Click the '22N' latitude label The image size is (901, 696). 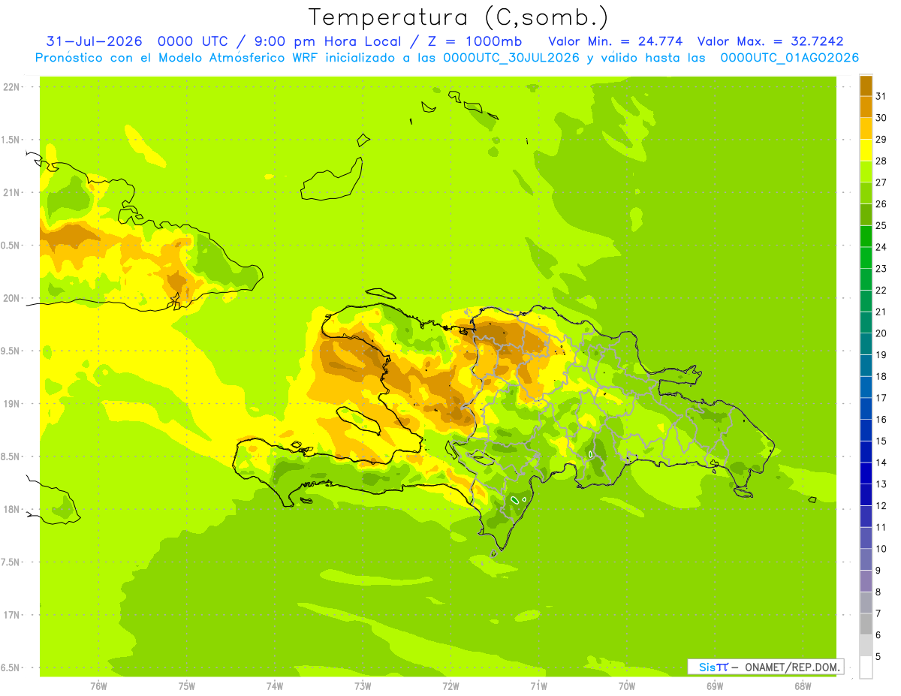coord(13,87)
